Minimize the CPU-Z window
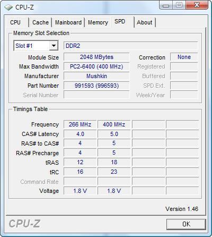Image resolution: width=212 pixels, height=237 pixels. [x=165, y=5]
